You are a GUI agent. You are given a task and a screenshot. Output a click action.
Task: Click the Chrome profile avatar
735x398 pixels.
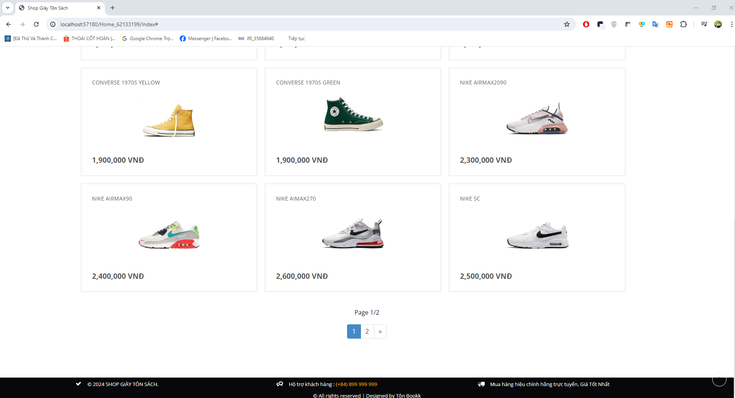point(718,24)
